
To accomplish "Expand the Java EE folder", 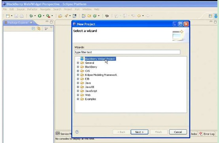I will click(78, 87).
